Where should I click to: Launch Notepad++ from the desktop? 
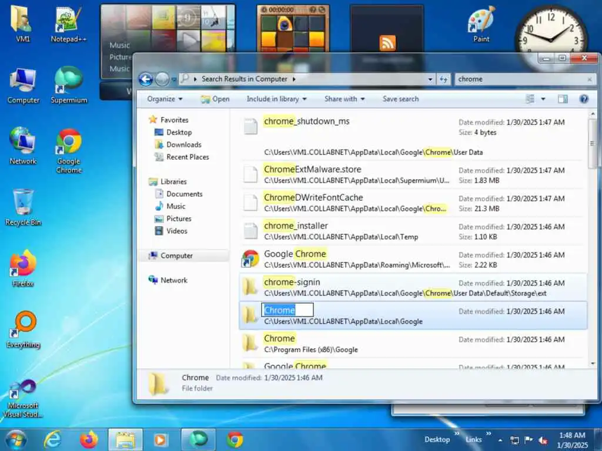tap(68, 23)
